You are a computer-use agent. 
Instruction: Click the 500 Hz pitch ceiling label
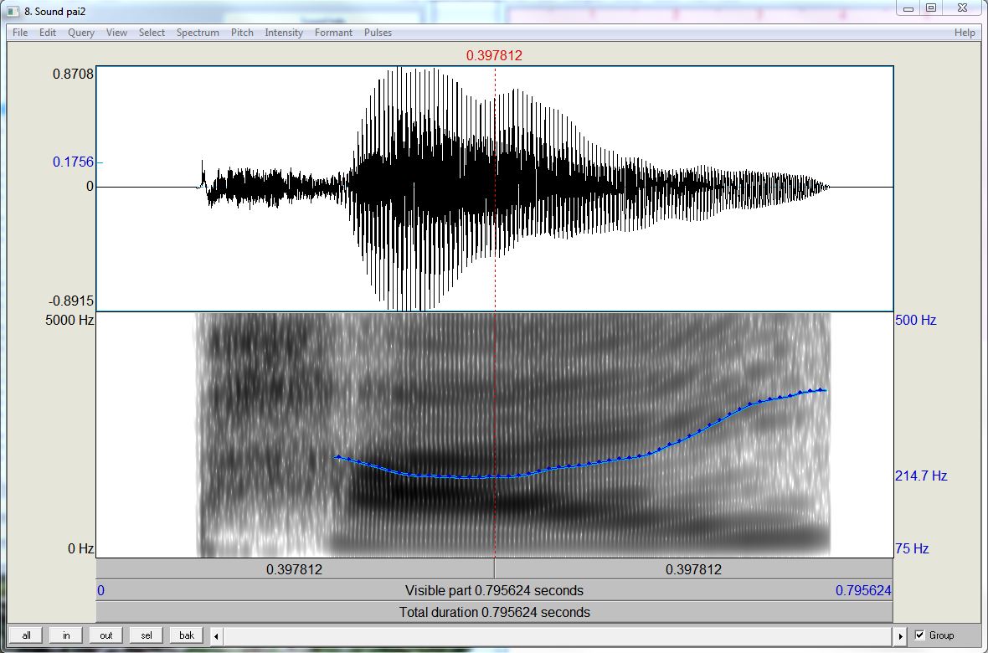click(x=915, y=320)
